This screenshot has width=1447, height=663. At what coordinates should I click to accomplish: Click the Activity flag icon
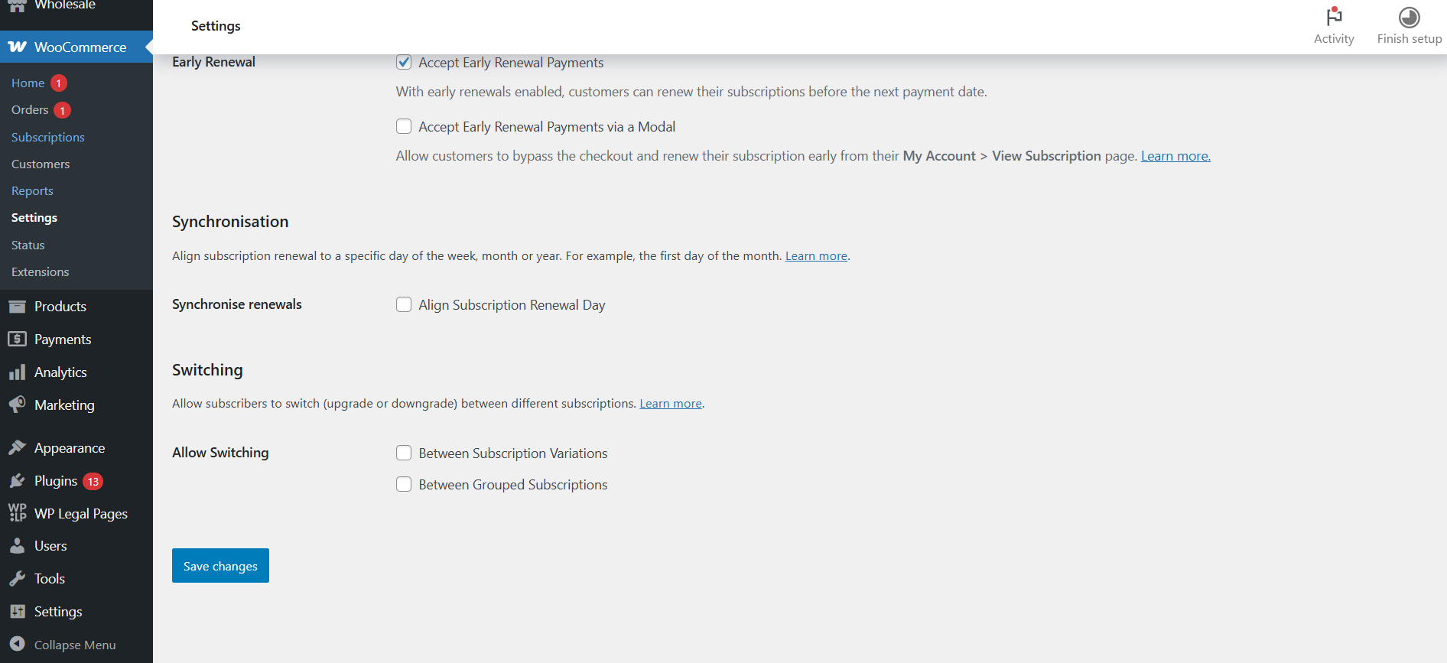point(1334,17)
